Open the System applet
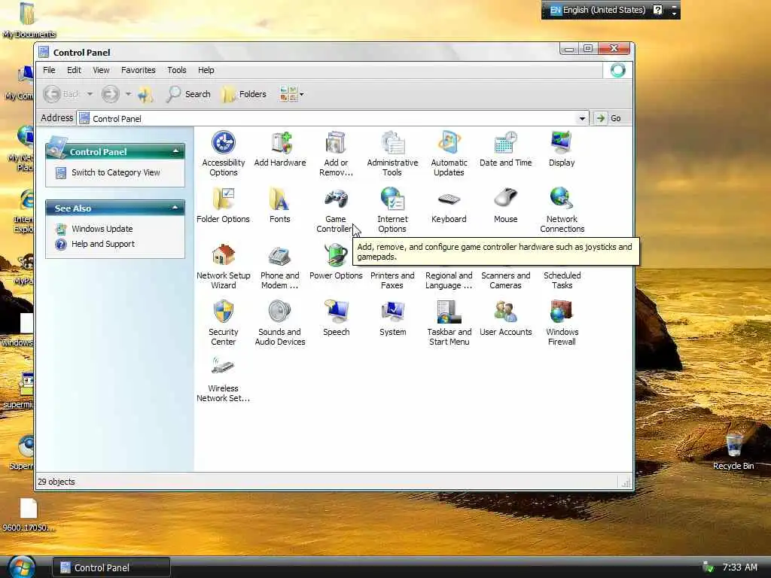 393,318
